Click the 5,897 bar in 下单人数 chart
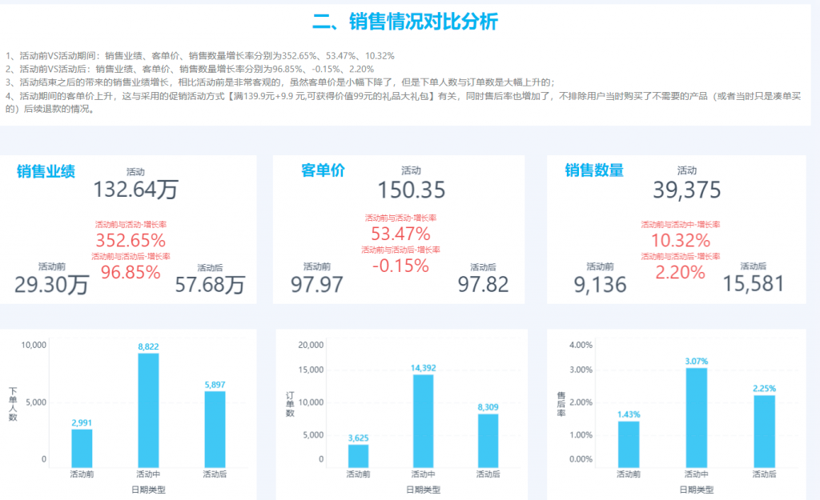 pos(215,430)
